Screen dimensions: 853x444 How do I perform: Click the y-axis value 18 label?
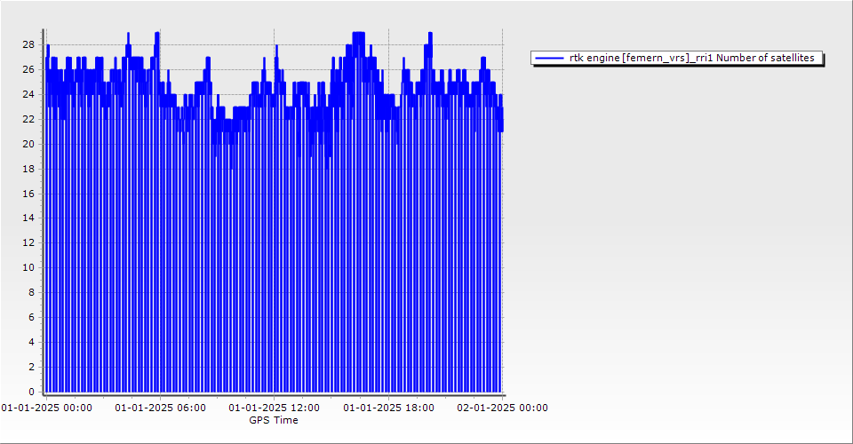[28, 169]
